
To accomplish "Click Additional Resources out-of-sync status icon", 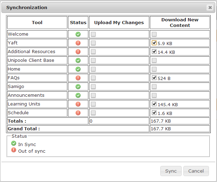I will coord(78,52).
